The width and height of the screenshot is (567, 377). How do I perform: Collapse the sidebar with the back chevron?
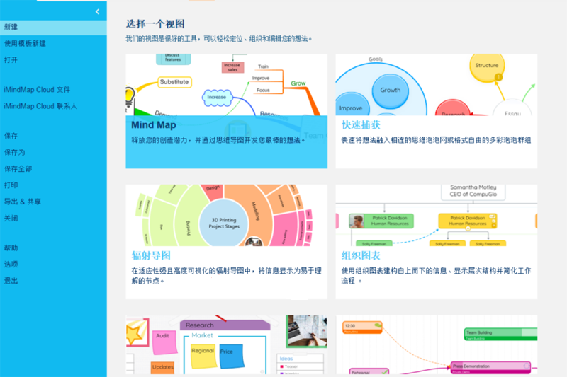click(x=97, y=11)
